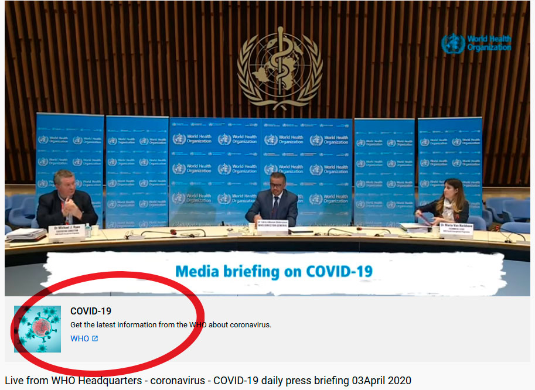Select the bold "COVID-19" info panel heading
The width and height of the screenshot is (535, 390).
pos(91,311)
